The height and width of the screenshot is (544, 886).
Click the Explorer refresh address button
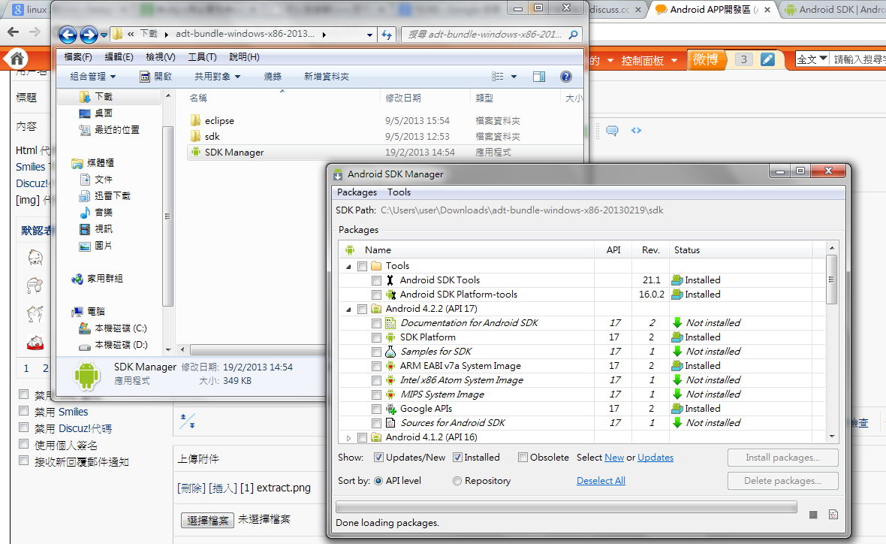tap(387, 35)
